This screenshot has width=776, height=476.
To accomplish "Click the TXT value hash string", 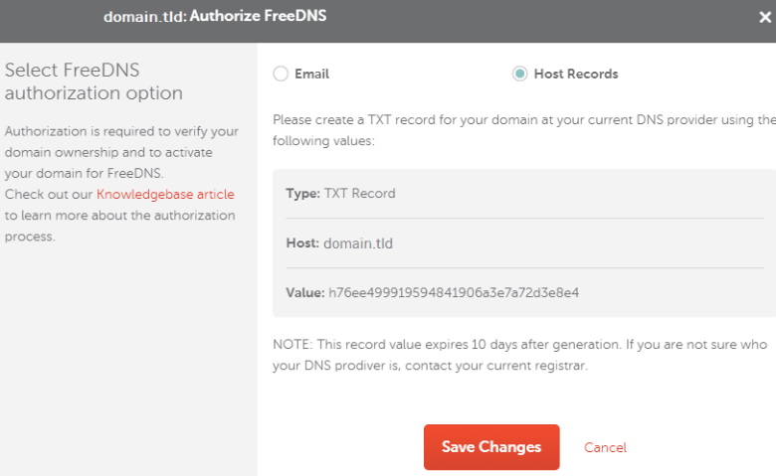I will [x=454, y=292].
